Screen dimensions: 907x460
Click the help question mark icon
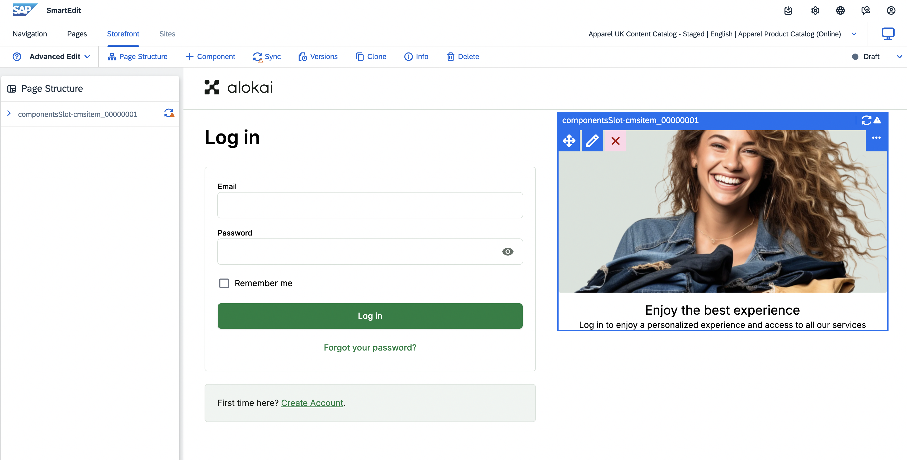point(17,57)
